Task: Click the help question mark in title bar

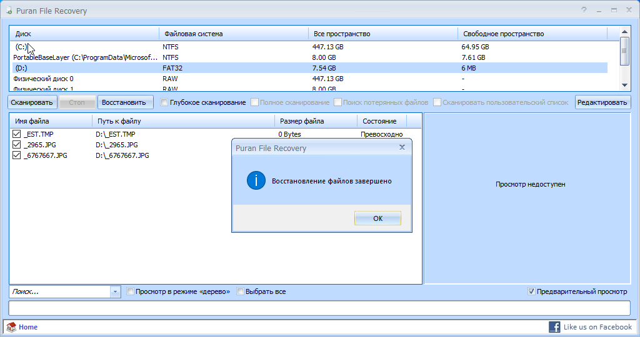Action: coord(584,10)
